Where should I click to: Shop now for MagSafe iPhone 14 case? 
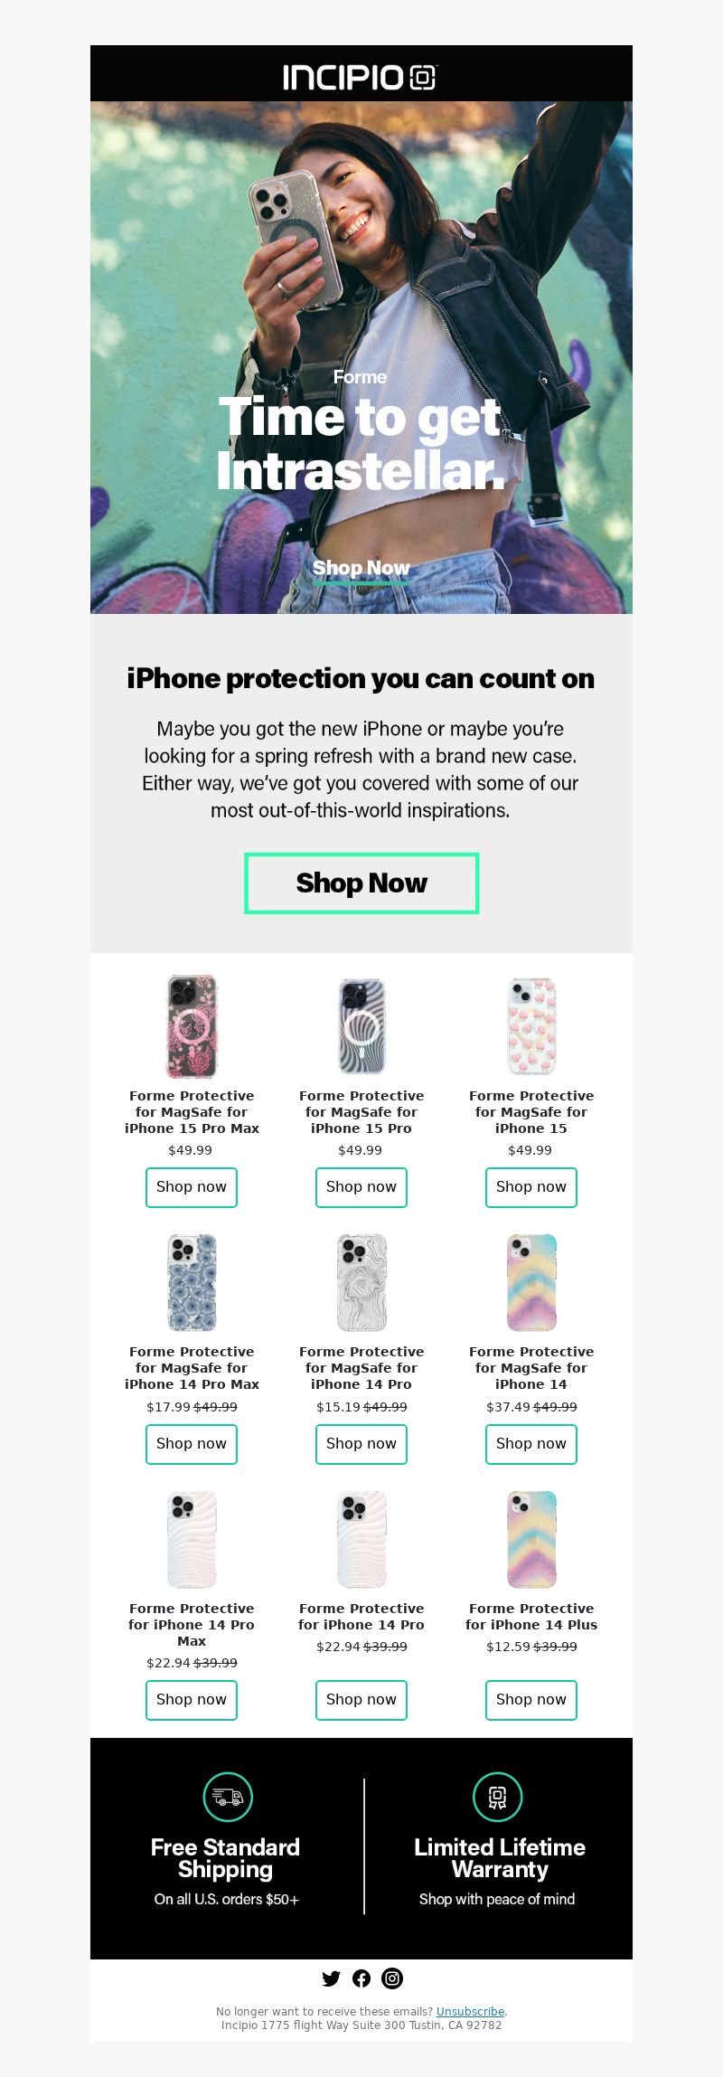click(531, 1444)
